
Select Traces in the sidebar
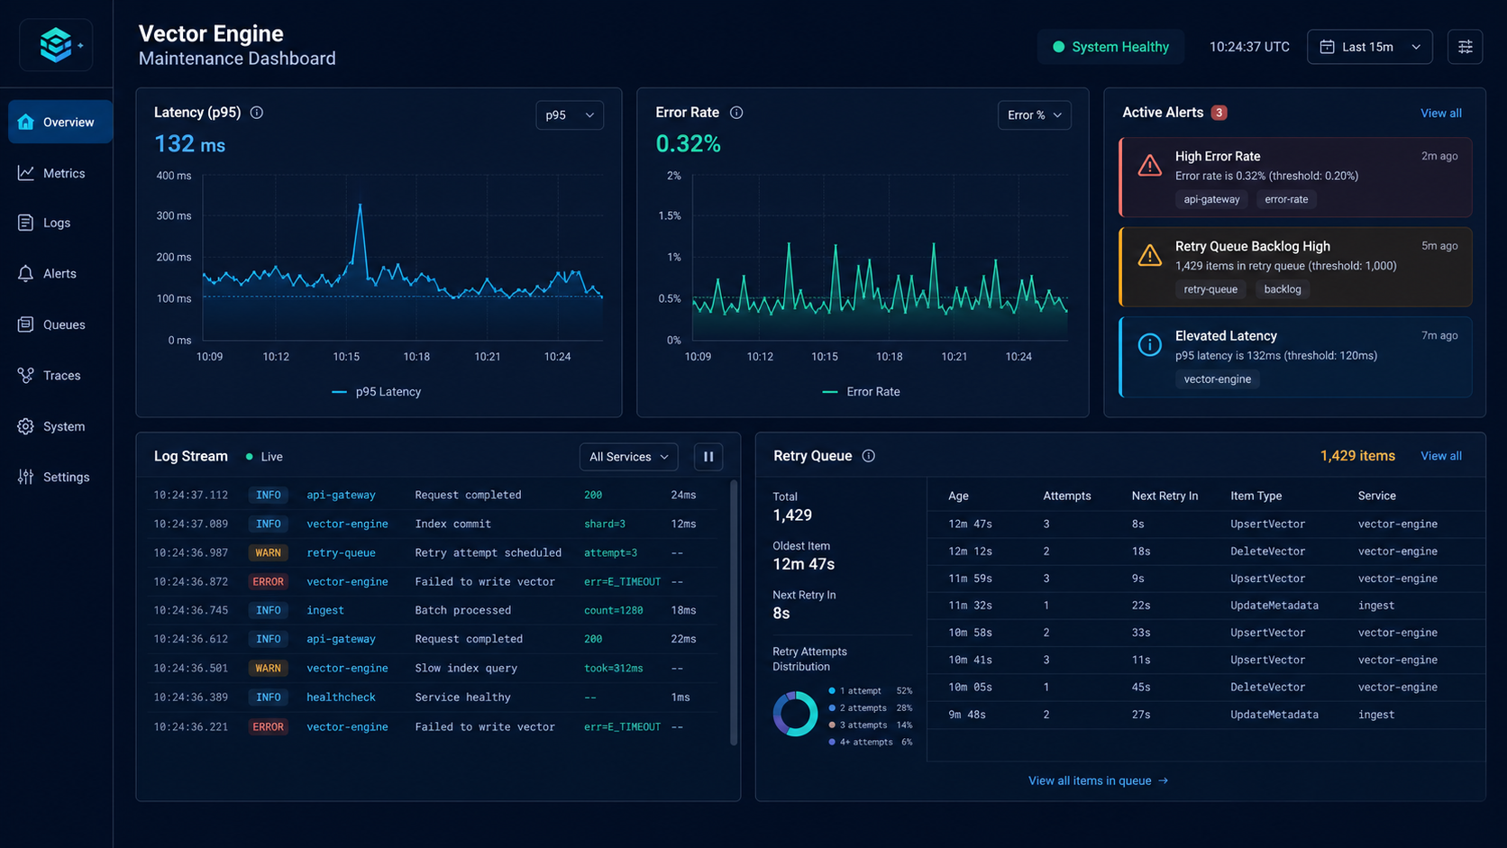coord(60,375)
